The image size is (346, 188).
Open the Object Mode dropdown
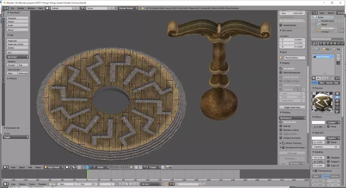tap(54, 167)
